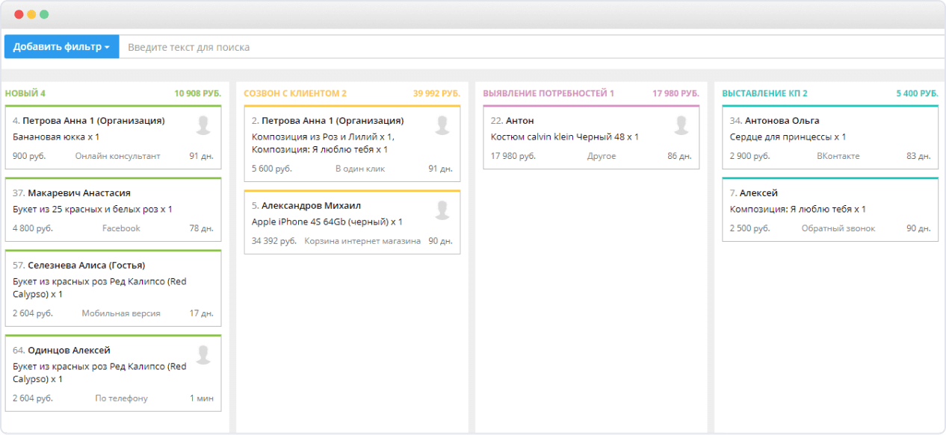Click age value 83 дн.
Screen dimensions: 946x435
(x=919, y=156)
